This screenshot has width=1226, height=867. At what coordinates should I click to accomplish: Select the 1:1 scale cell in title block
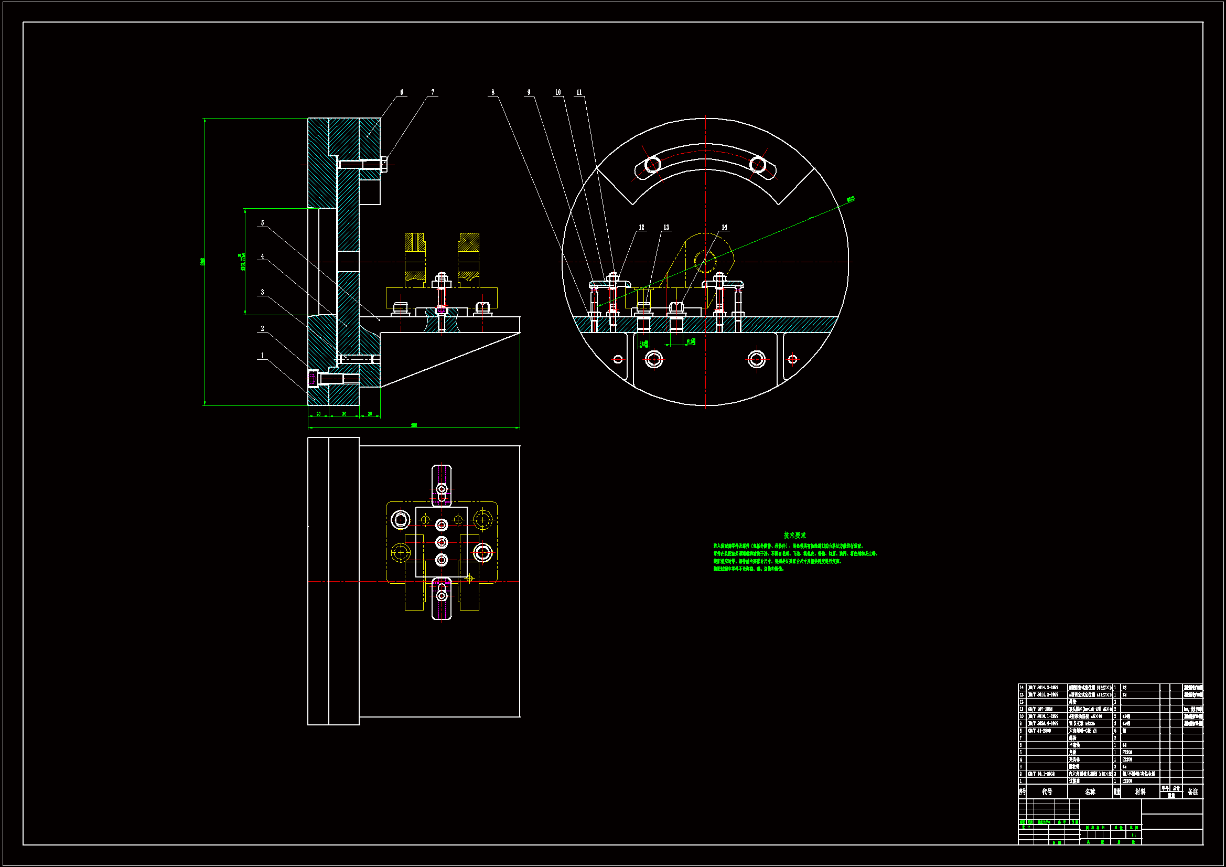[1133, 835]
